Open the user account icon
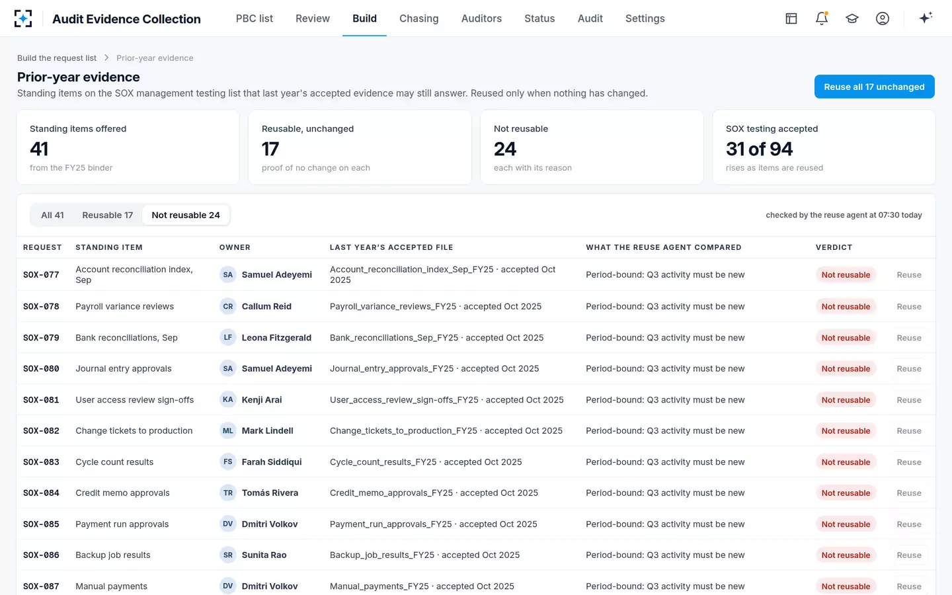 883,19
